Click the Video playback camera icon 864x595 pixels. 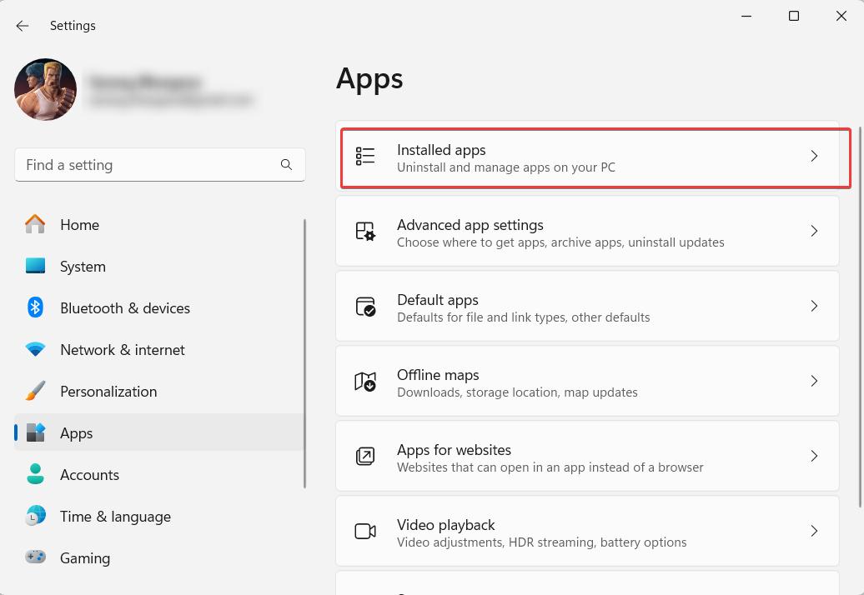click(x=365, y=531)
